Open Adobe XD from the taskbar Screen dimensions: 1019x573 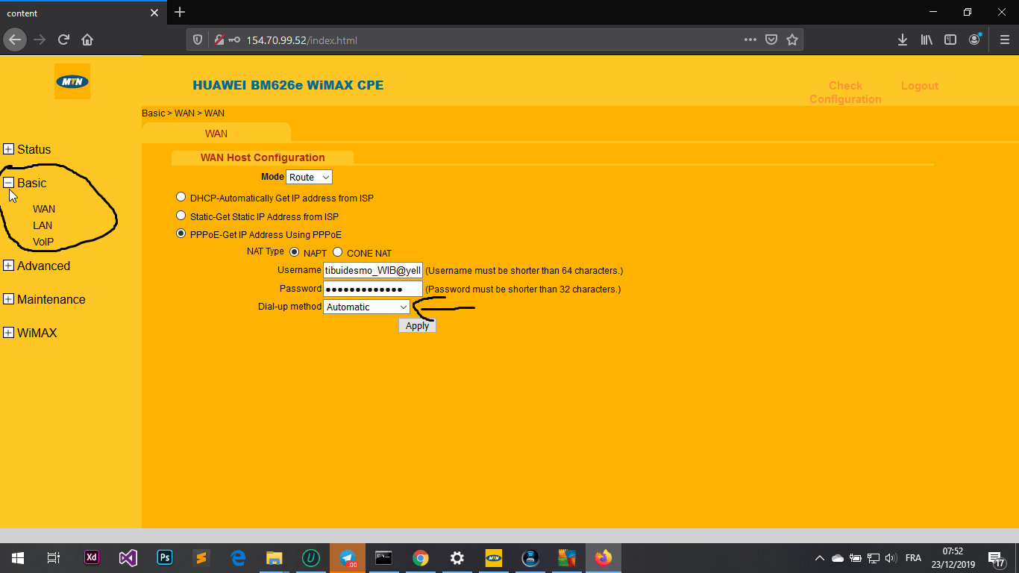[92, 557]
